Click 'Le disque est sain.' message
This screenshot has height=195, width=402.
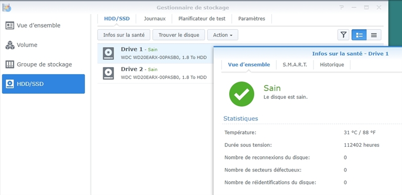(x=285, y=97)
